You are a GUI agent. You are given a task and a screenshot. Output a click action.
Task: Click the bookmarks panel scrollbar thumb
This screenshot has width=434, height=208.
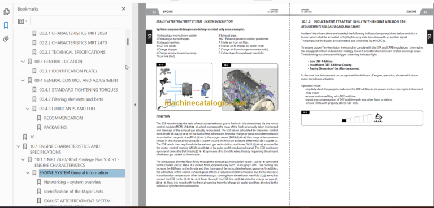(128, 42)
